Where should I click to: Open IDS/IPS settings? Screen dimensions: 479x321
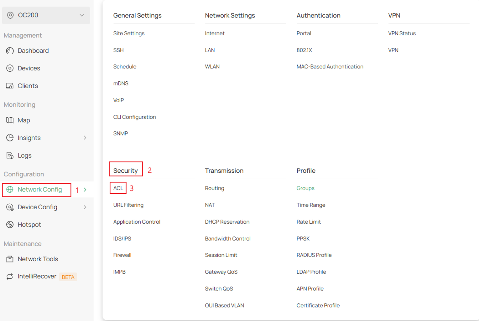tap(122, 238)
